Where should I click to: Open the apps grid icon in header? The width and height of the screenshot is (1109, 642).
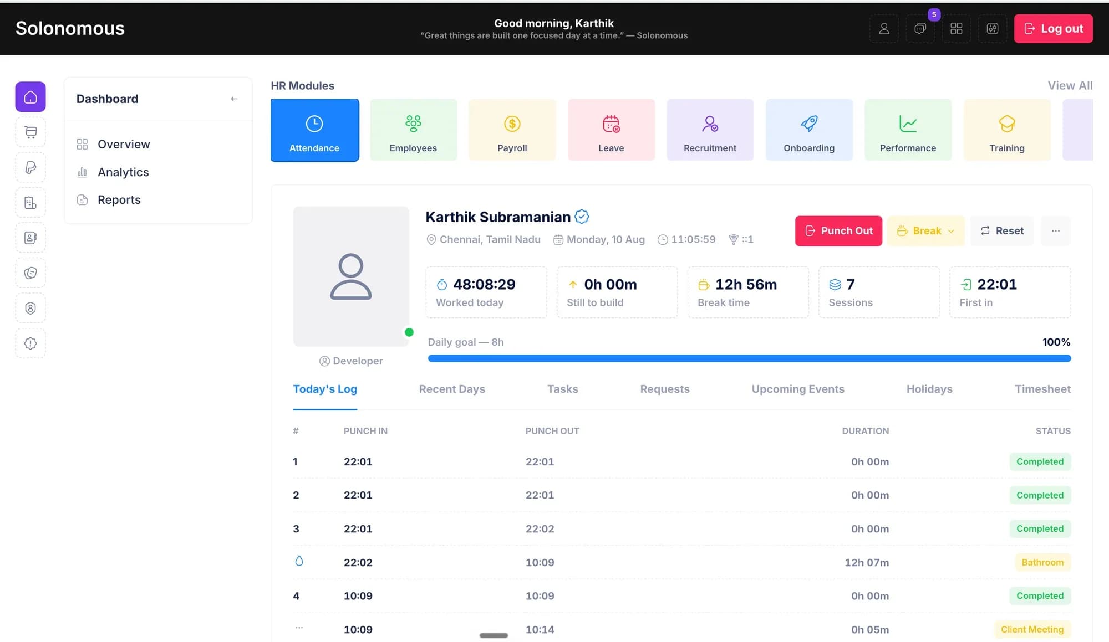(x=957, y=29)
